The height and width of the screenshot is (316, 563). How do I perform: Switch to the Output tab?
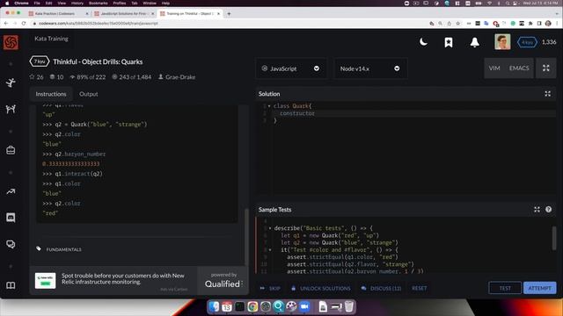88,94
